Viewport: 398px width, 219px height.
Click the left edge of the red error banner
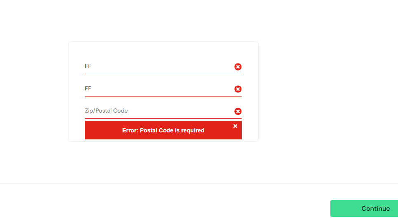tap(87, 130)
